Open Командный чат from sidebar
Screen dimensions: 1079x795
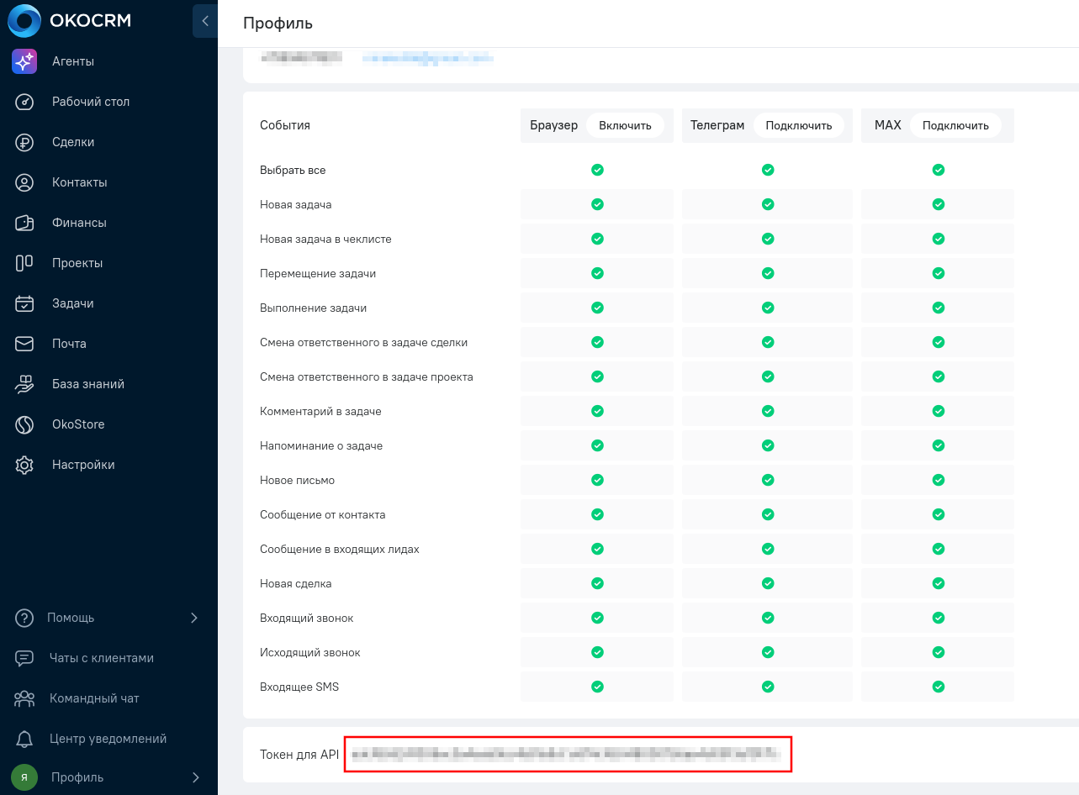(94, 698)
